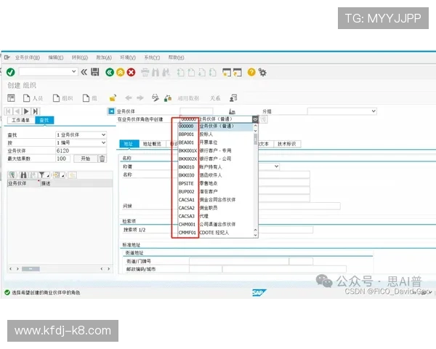The width and height of the screenshot is (436, 349).
Task: Go to the next record arrow
Action: pos(26,111)
